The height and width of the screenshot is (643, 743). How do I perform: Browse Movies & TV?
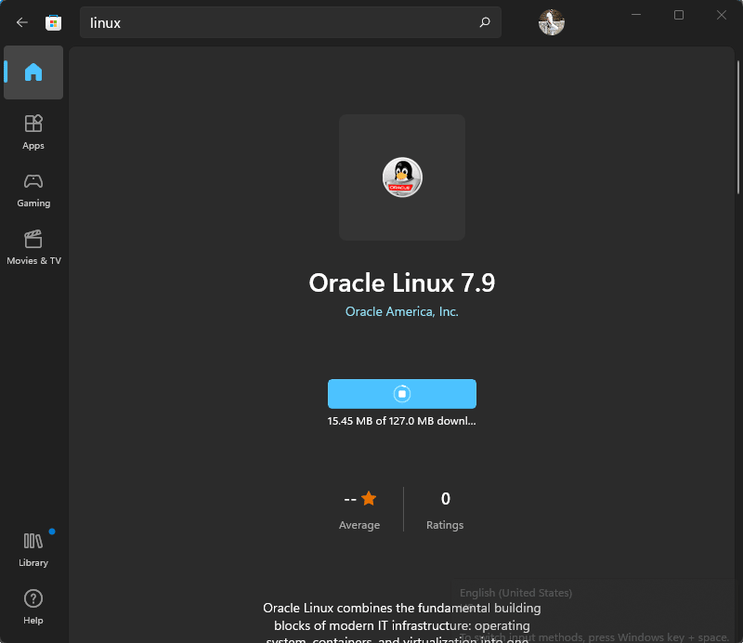click(x=33, y=246)
